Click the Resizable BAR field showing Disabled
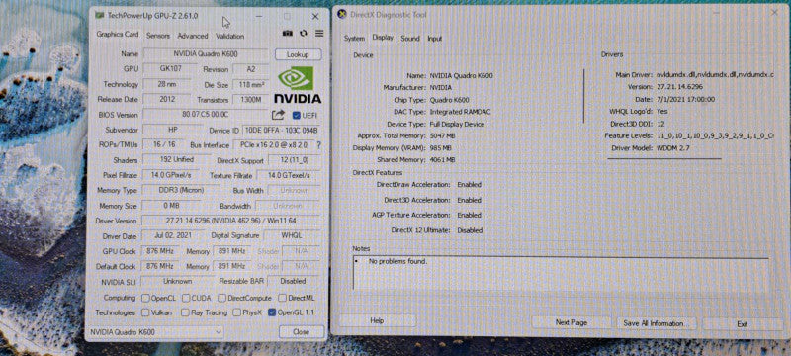This screenshot has height=356, width=791. click(293, 281)
